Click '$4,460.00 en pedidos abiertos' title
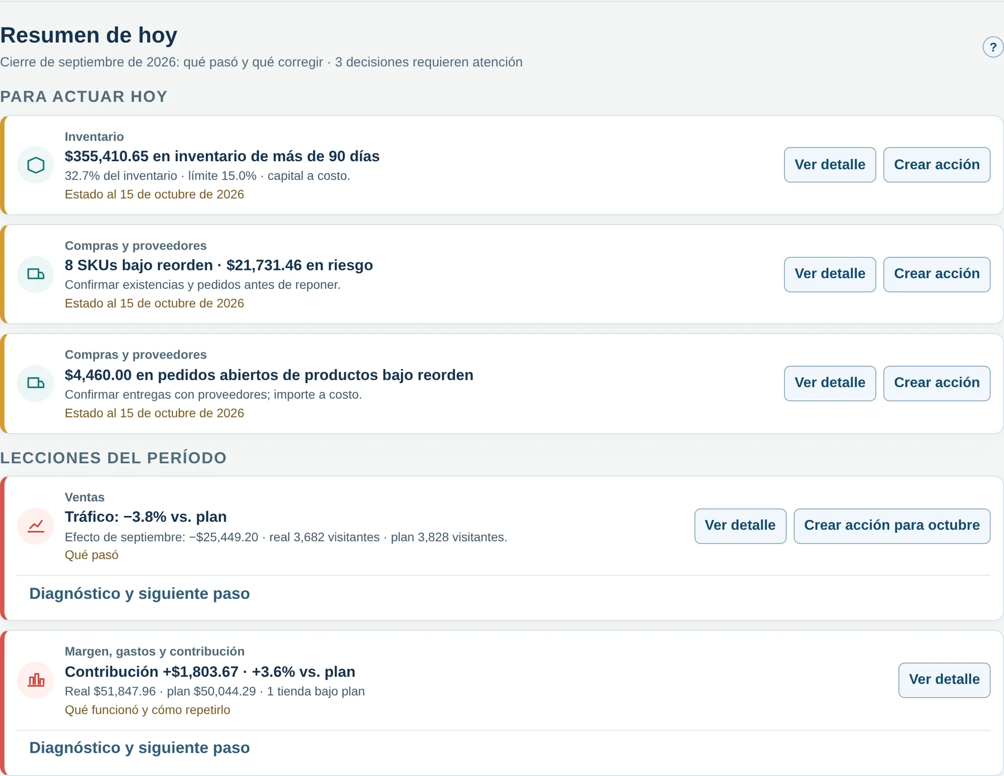 tap(269, 375)
